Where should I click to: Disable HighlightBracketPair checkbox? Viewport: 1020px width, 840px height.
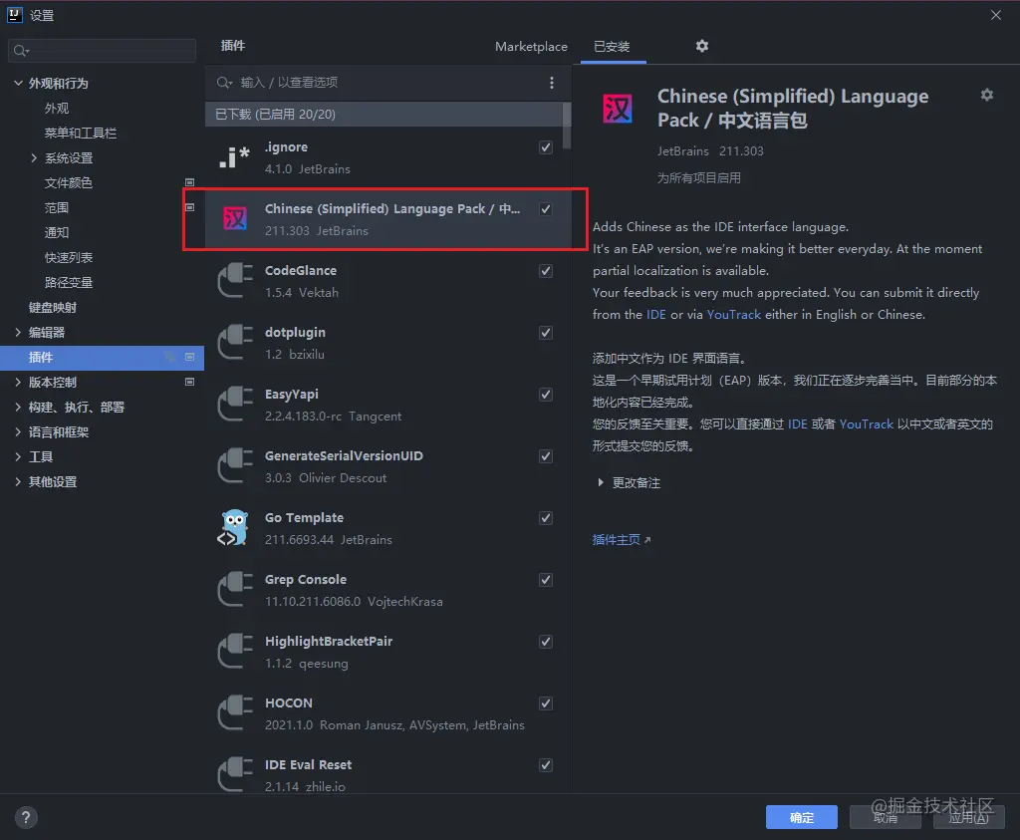point(546,642)
